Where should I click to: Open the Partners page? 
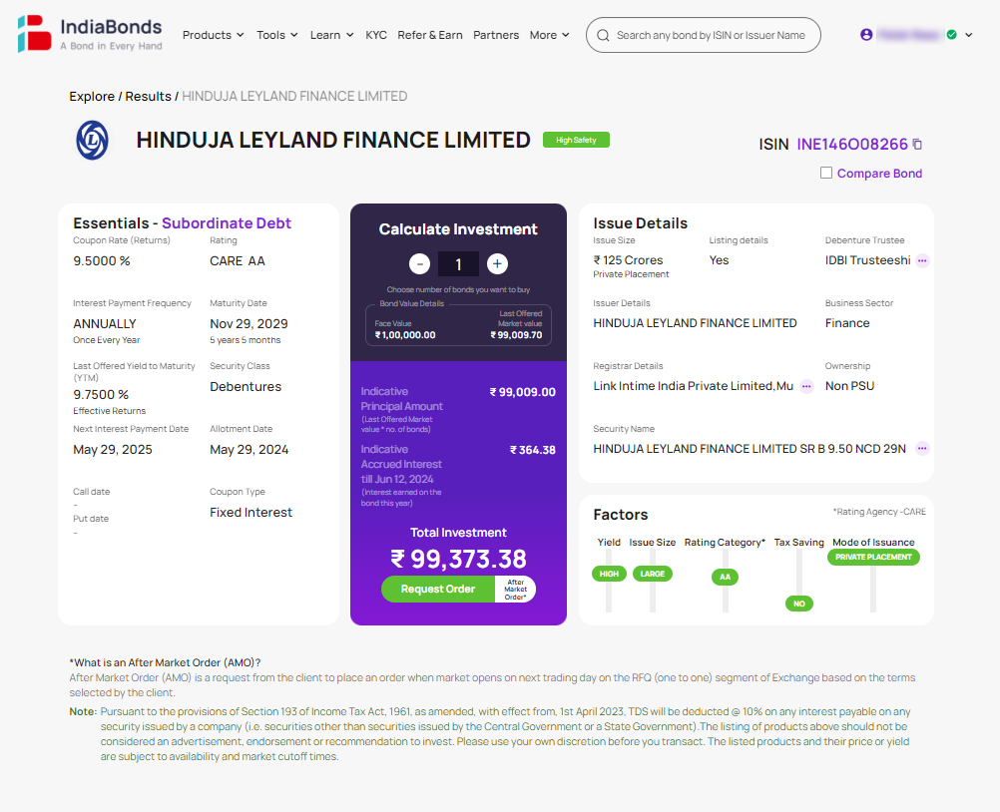click(x=496, y=35)
